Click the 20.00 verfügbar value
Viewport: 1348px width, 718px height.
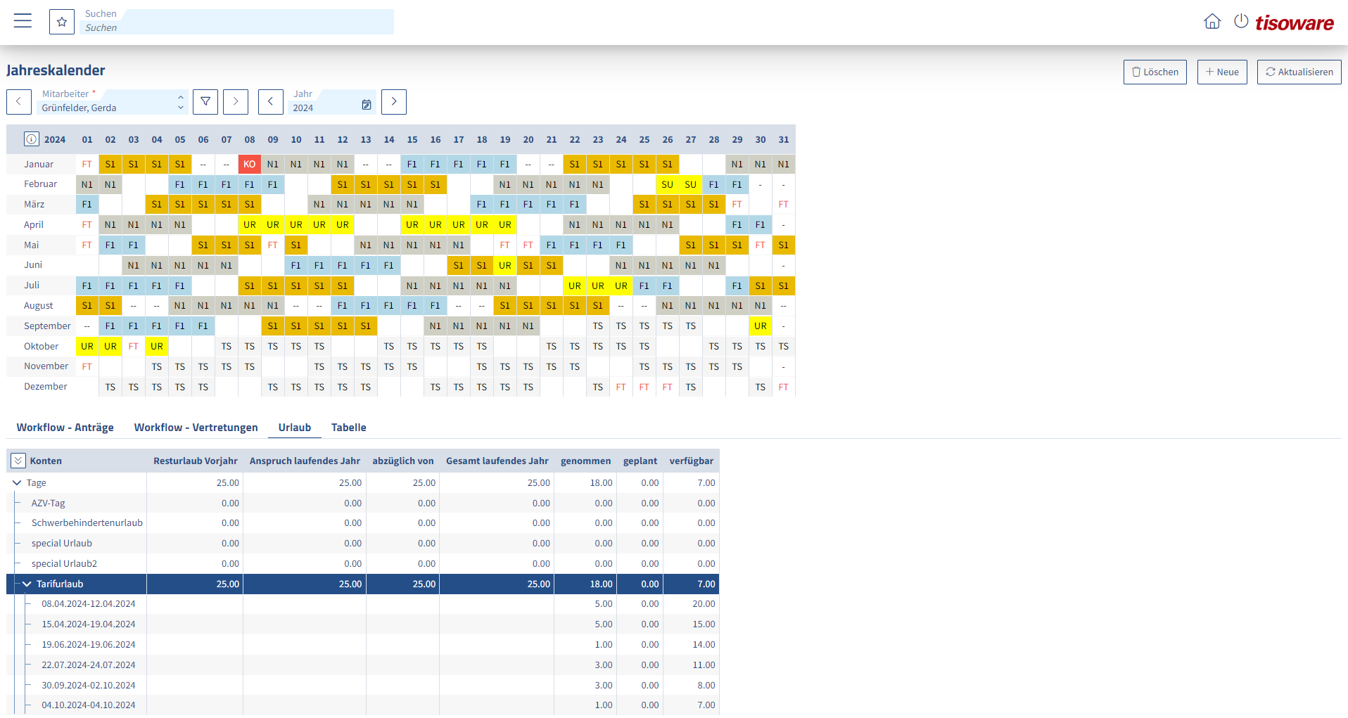(x=704, y=604)
